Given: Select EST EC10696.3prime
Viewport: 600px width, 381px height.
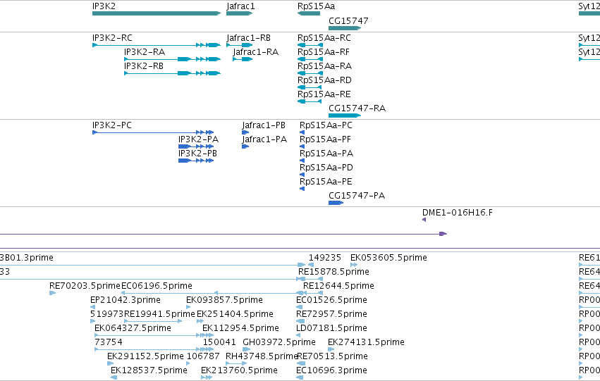Looking at the screenshot, I should (x=300, y=377).
